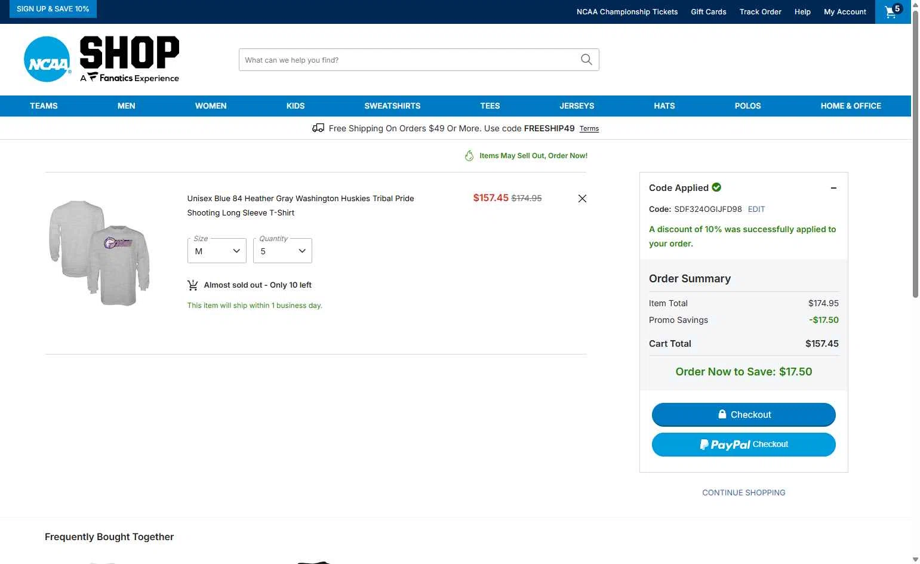
Task: Open the shopping cart icon
Action: pyautogui.click(x=893, y=11)
